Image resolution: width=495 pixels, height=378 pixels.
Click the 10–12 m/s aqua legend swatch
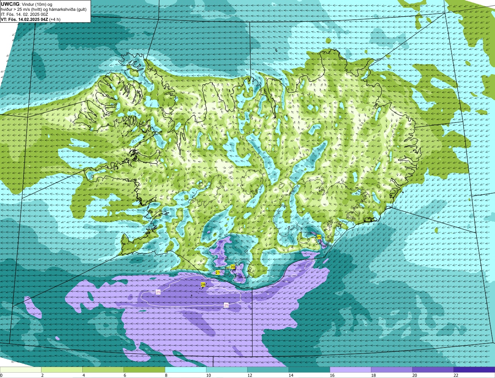[227, 369]
